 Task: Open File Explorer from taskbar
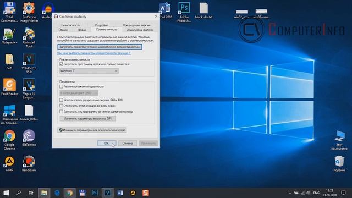pyautogui.click(x=44, y=193)
